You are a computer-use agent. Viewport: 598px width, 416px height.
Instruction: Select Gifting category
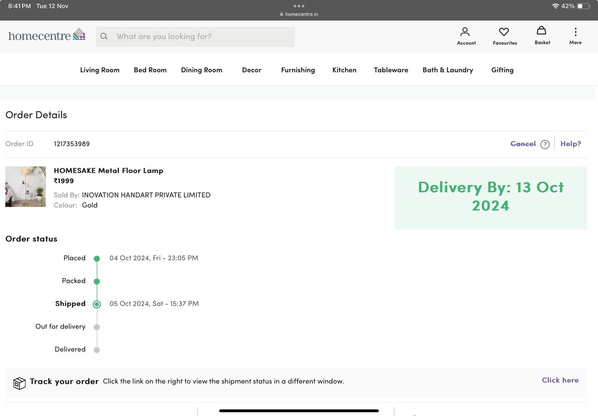(x=502, y=70)
